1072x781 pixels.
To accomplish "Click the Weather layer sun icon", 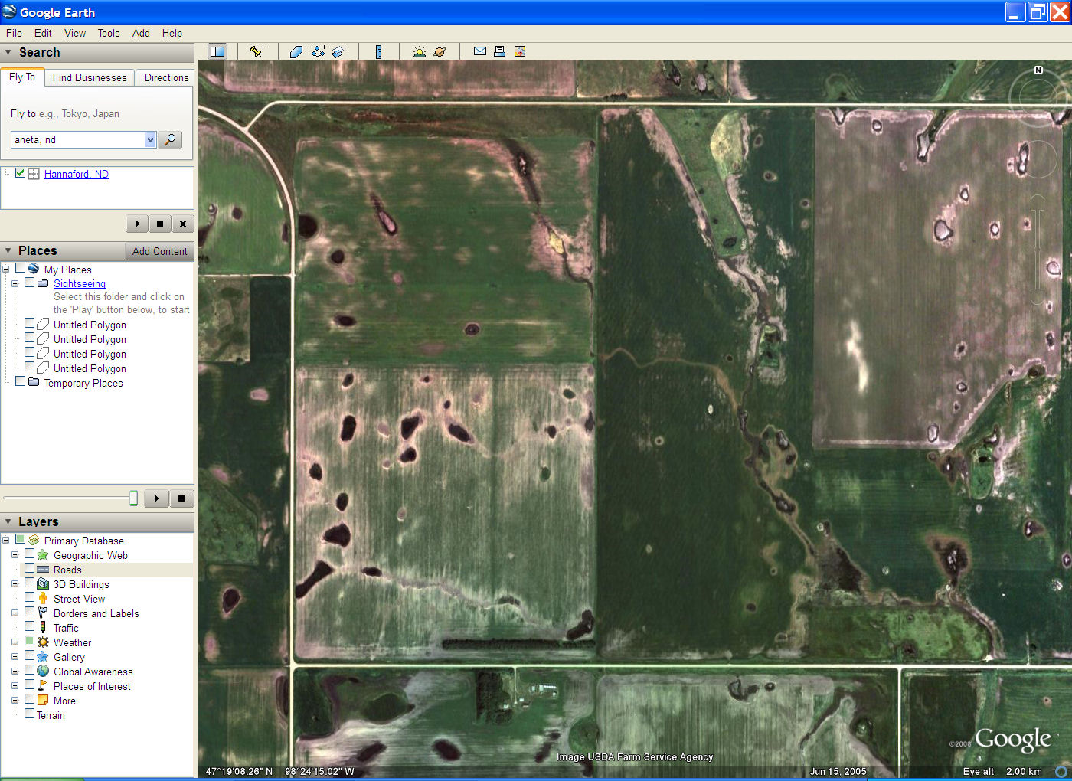I will point(43,642).
